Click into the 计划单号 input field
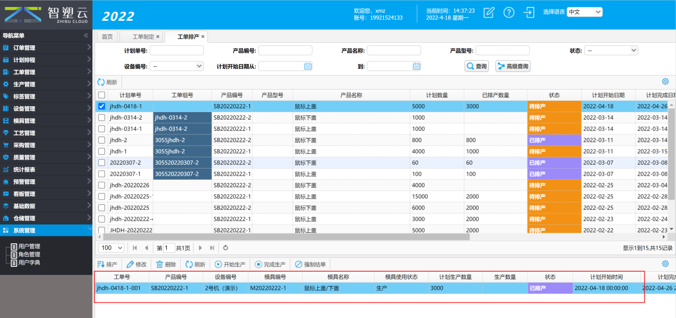This screenshot has height=318, width=676. 176,51
